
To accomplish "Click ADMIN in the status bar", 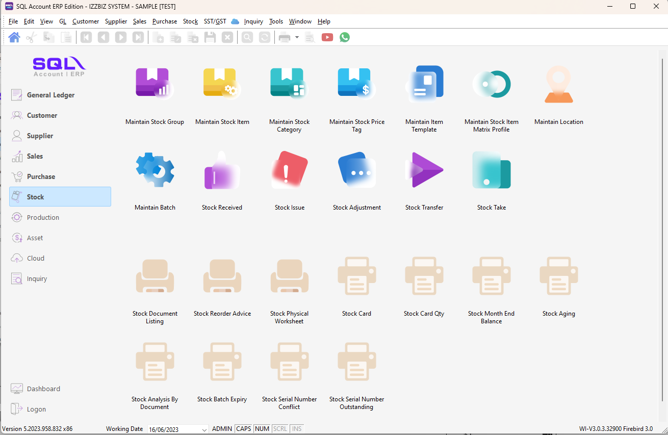I will (222, 429).
